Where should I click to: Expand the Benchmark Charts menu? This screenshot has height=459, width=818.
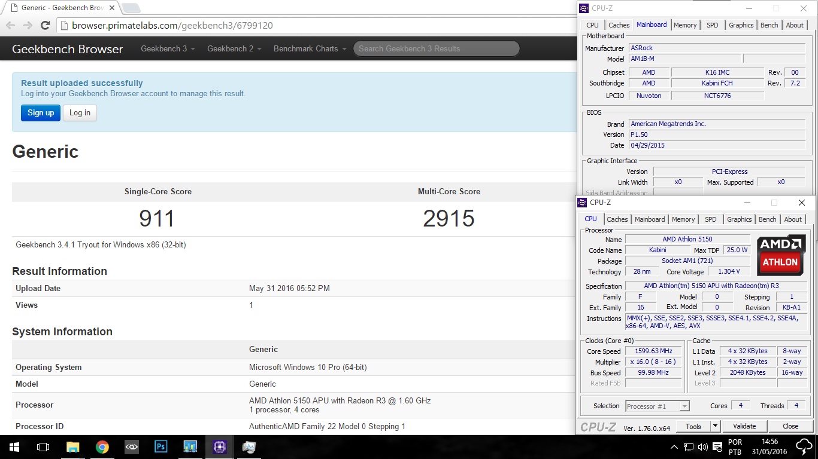(310, 48)
